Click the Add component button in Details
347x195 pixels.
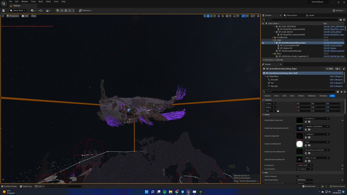[329, 69]
